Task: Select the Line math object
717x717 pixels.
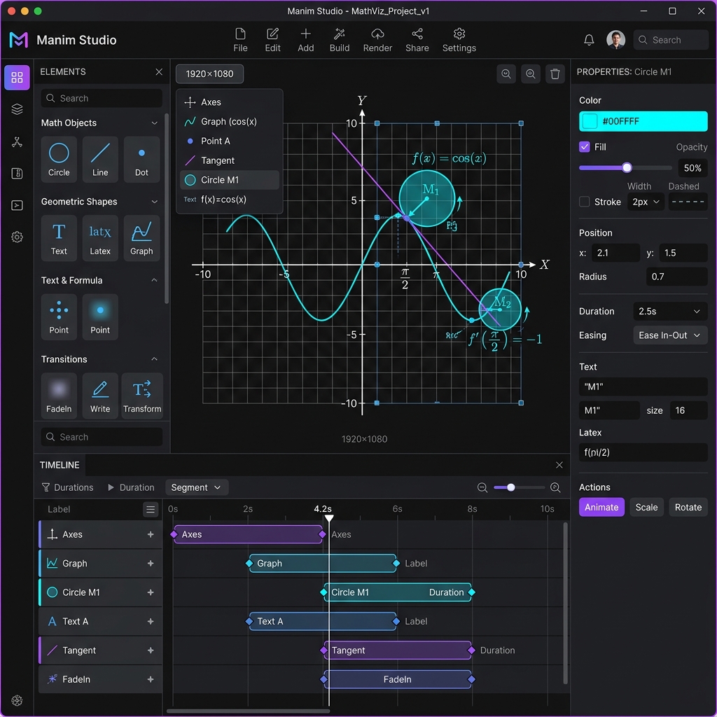Action: [x=100, y=159]
